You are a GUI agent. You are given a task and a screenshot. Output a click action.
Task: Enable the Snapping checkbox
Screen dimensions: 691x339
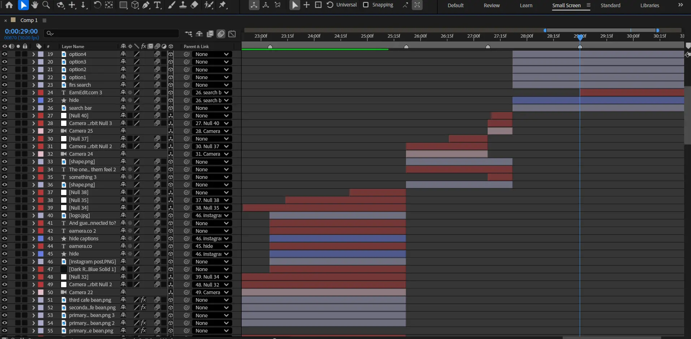coord(366,5)
